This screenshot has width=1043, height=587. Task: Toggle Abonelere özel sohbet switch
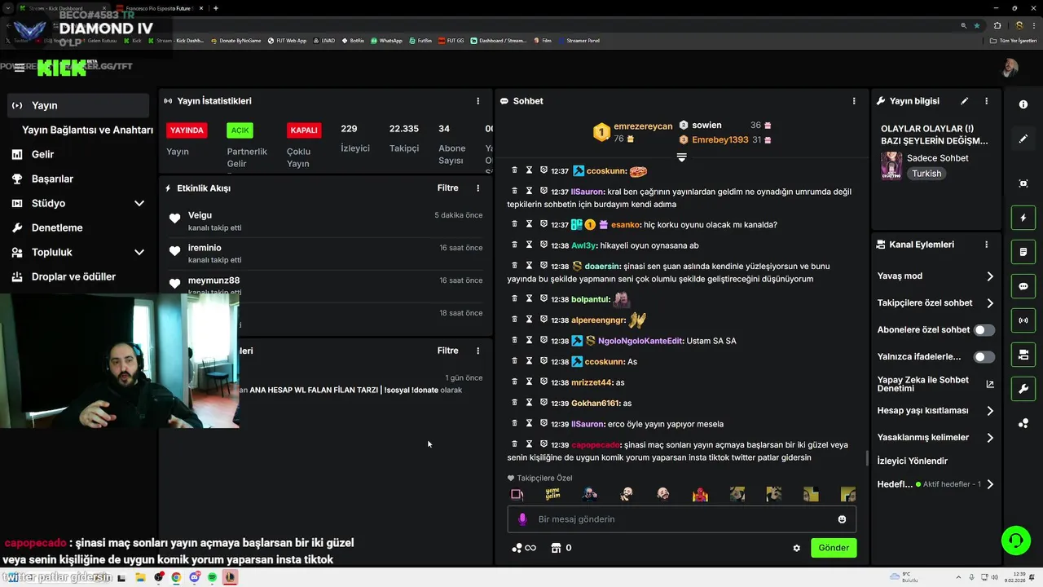(984, 330)
